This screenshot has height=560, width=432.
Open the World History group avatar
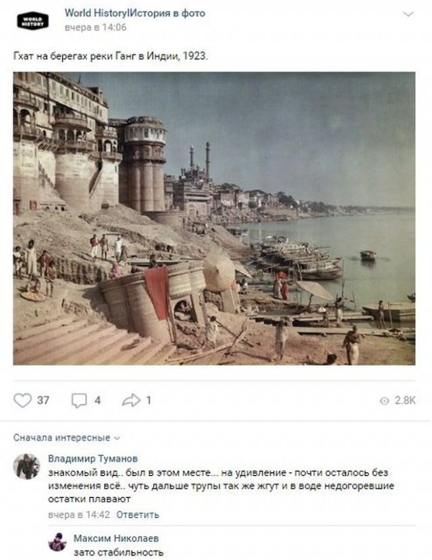(x=32, y=21)
